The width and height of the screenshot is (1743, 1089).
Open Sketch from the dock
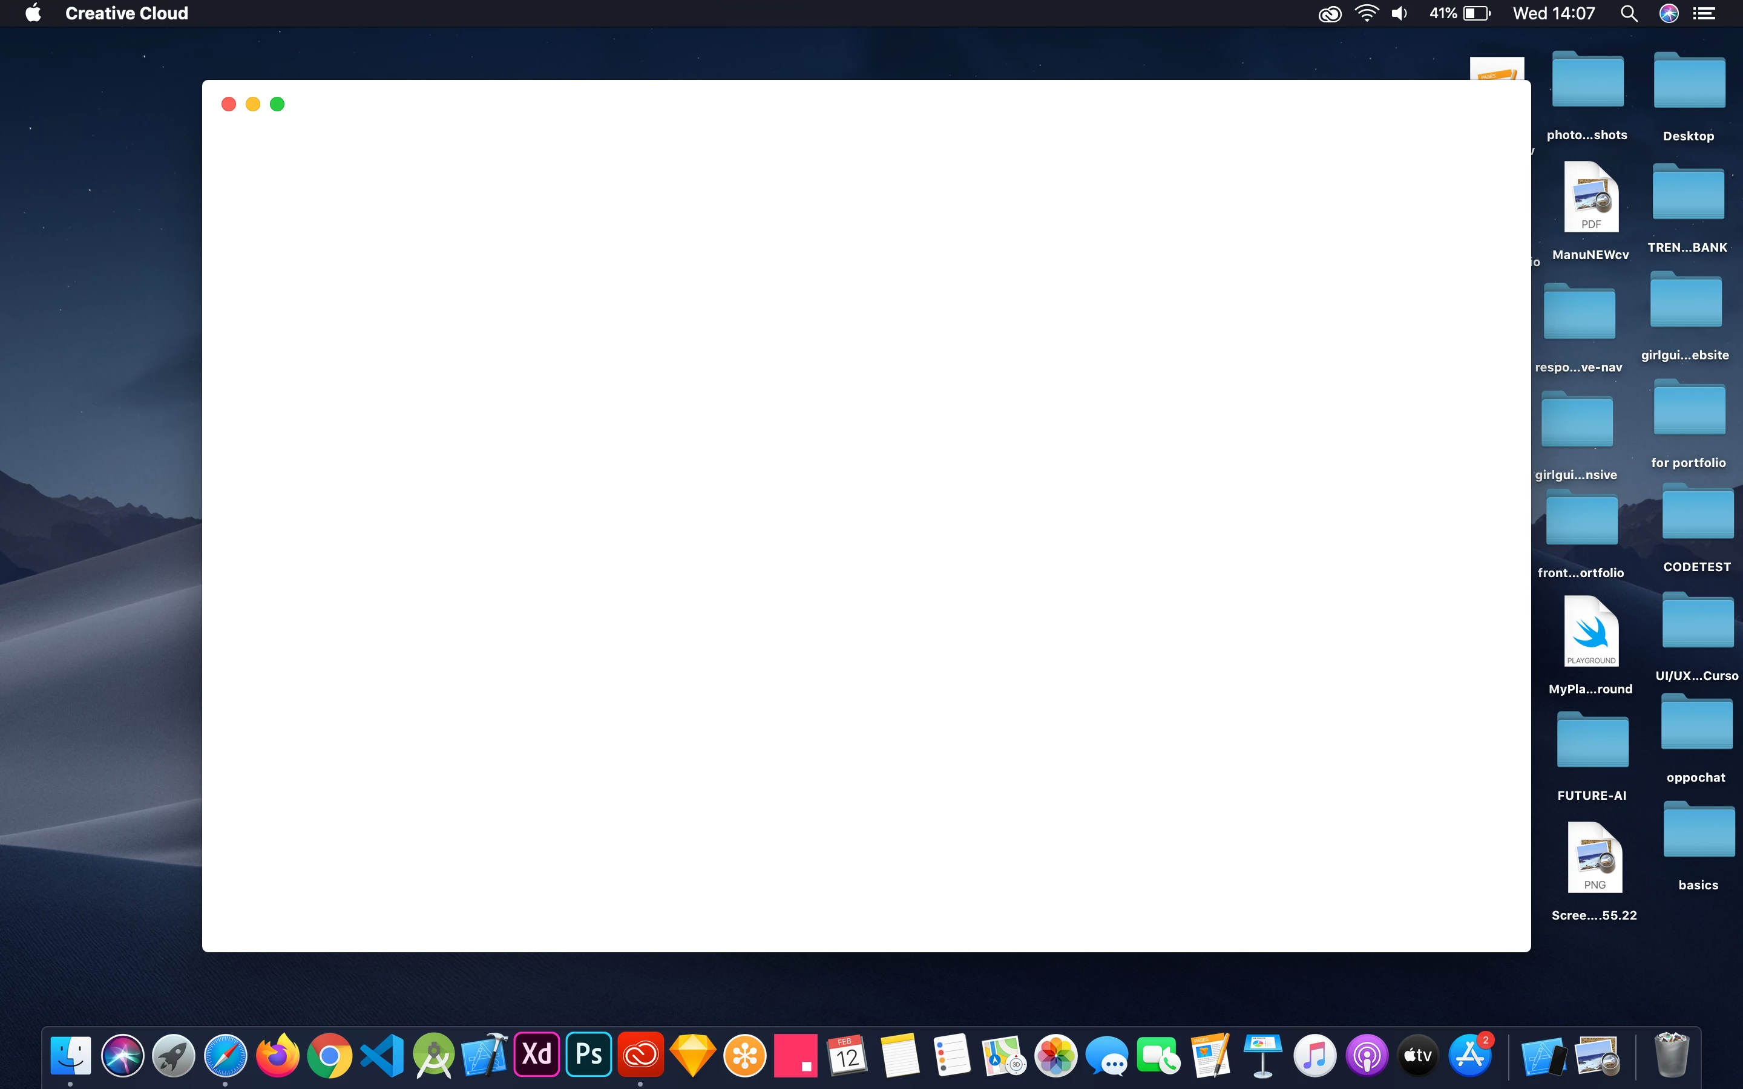692,1055
